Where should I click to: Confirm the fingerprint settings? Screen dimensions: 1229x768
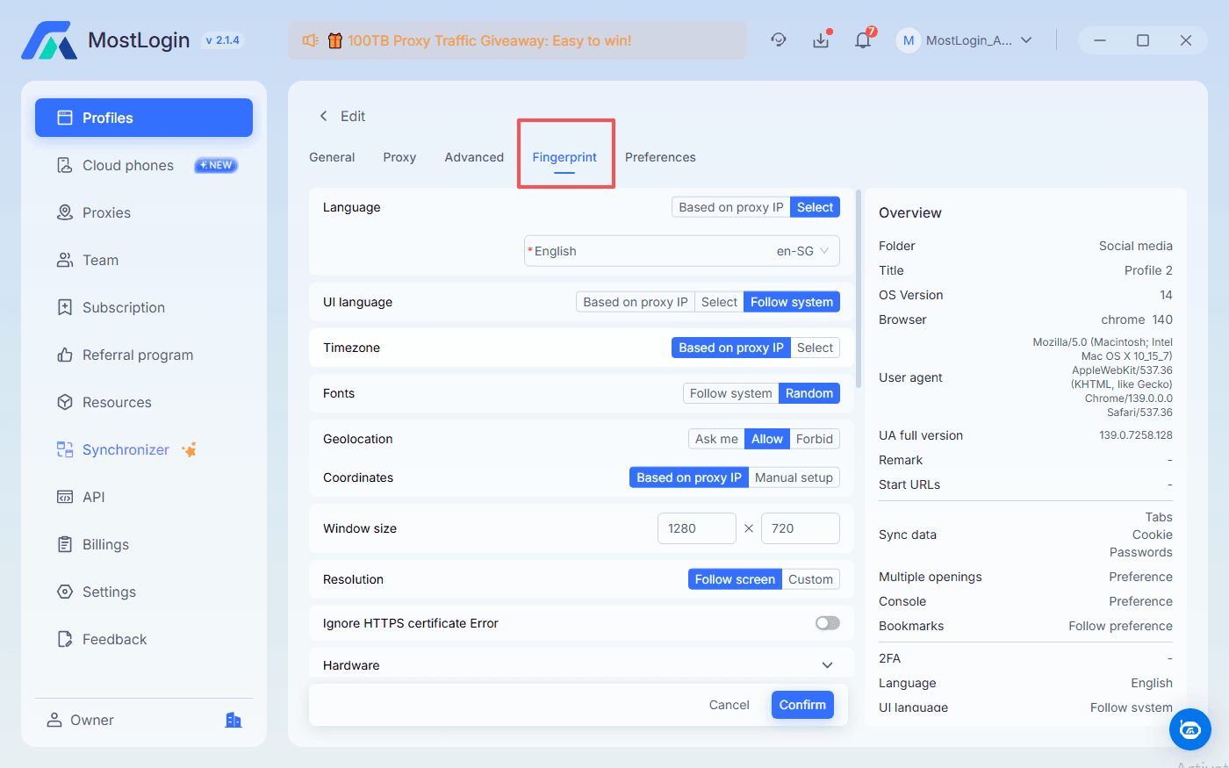coord(801,705)
